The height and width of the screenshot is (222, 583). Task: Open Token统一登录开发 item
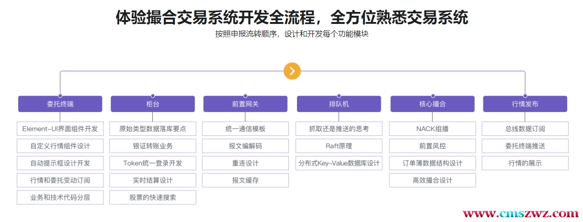152,163
